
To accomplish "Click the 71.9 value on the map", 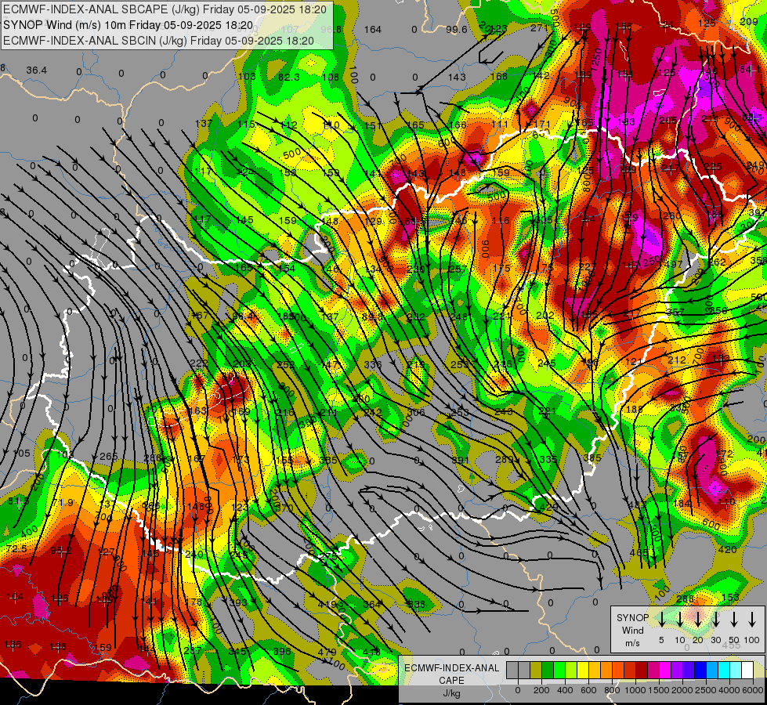I will [63, 503].
